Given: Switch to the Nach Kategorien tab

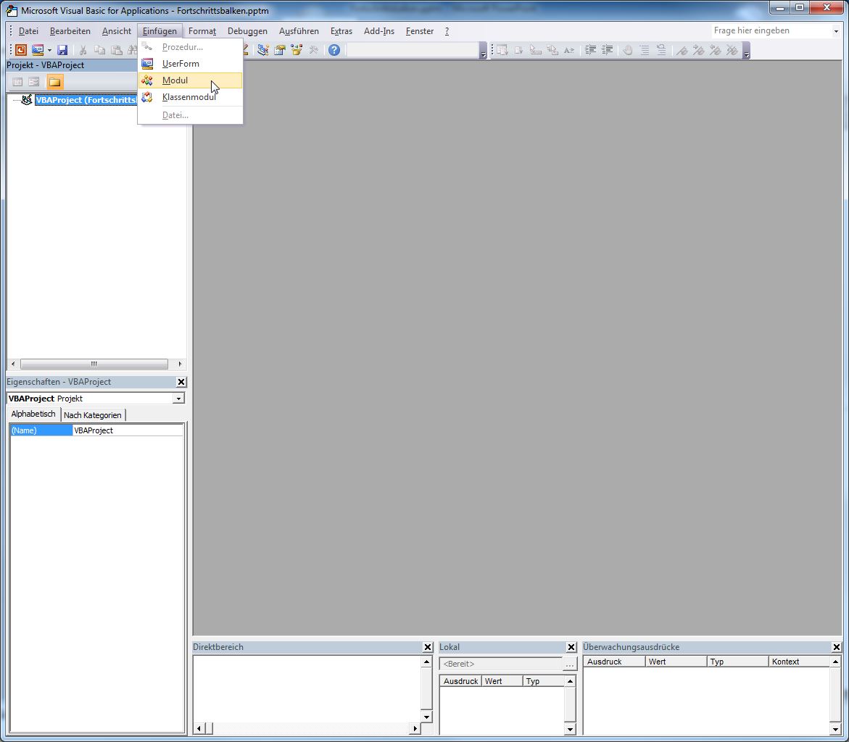Looking at the screenshot, I should (x=93, y=415).
